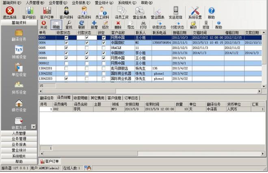Open 货币设定 sidebar icon
The image size is (268, 173).
[x=19, y=88]
